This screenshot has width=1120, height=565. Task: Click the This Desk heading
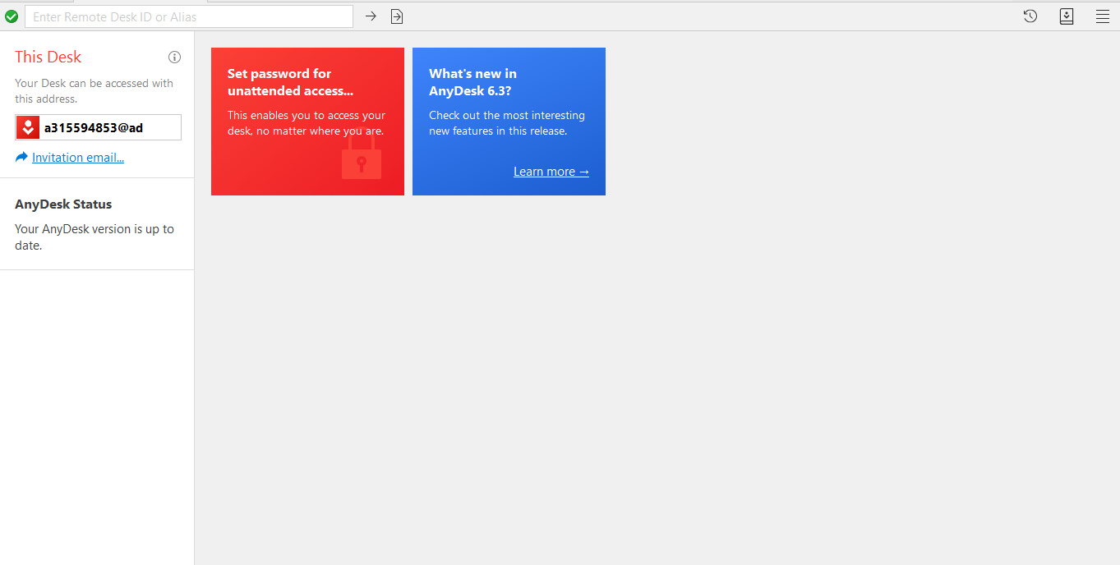click(x=48, y=57)
